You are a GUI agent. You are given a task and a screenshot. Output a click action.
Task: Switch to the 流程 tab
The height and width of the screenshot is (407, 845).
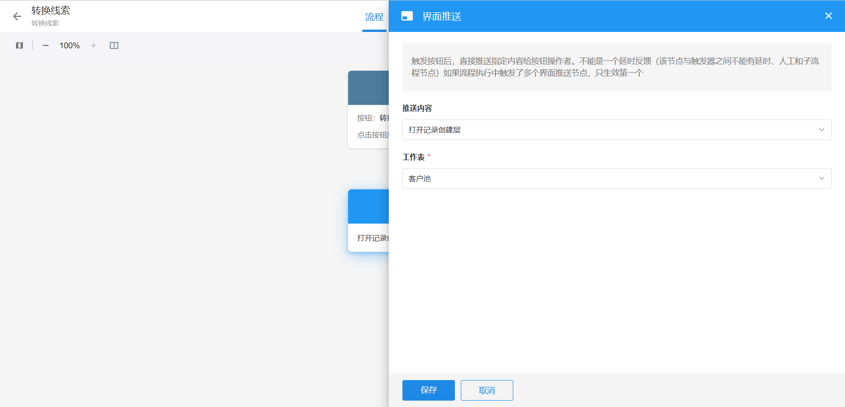point(374,17)
